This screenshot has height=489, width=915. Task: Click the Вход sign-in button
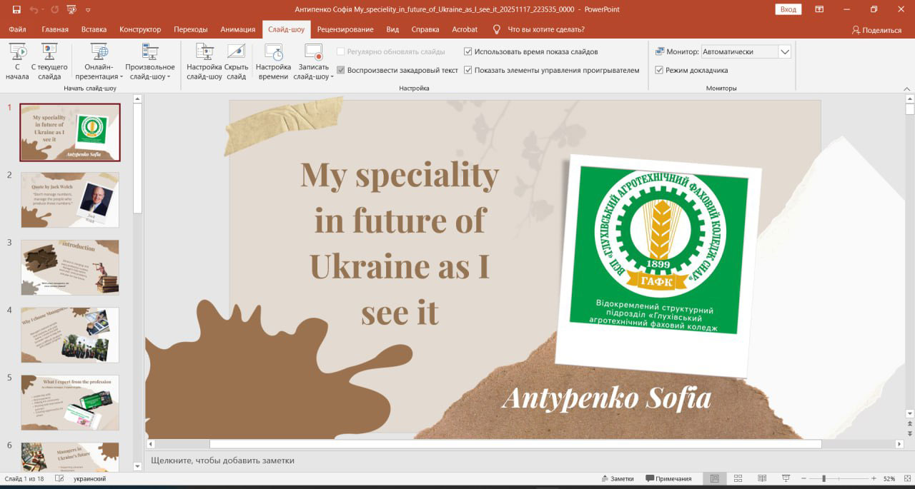[788, 9]
